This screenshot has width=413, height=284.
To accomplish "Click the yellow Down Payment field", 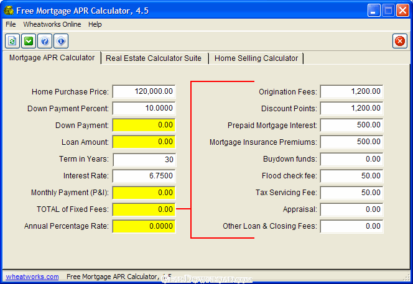I will [144, 125].
